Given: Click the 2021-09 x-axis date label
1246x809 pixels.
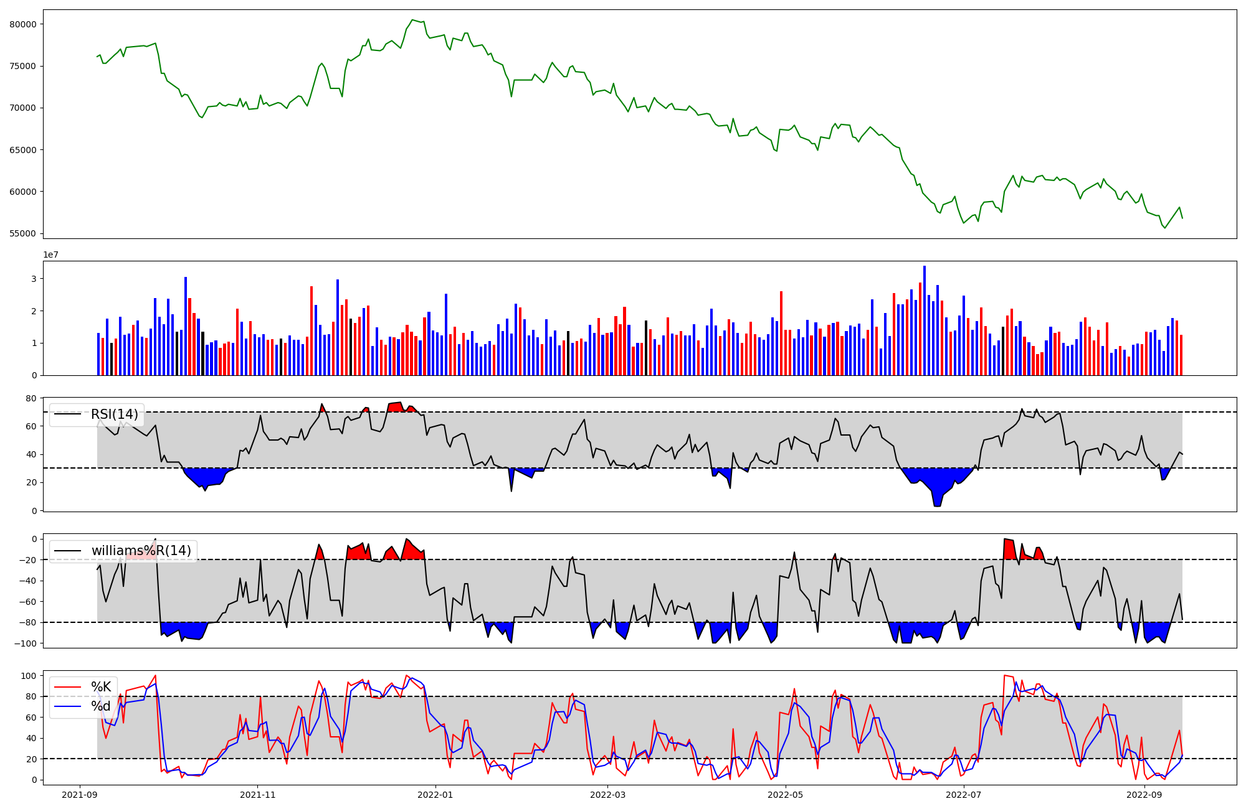Looking at the screenshot, I should pyautogui.click(x=79, y=795).
